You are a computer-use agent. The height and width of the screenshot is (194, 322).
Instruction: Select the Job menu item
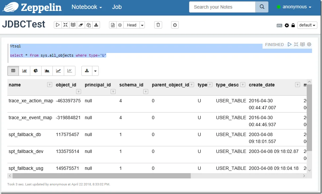117,7
